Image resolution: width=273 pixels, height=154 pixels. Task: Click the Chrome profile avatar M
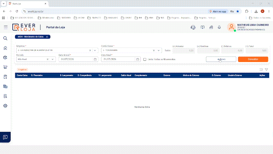(262, 12)
